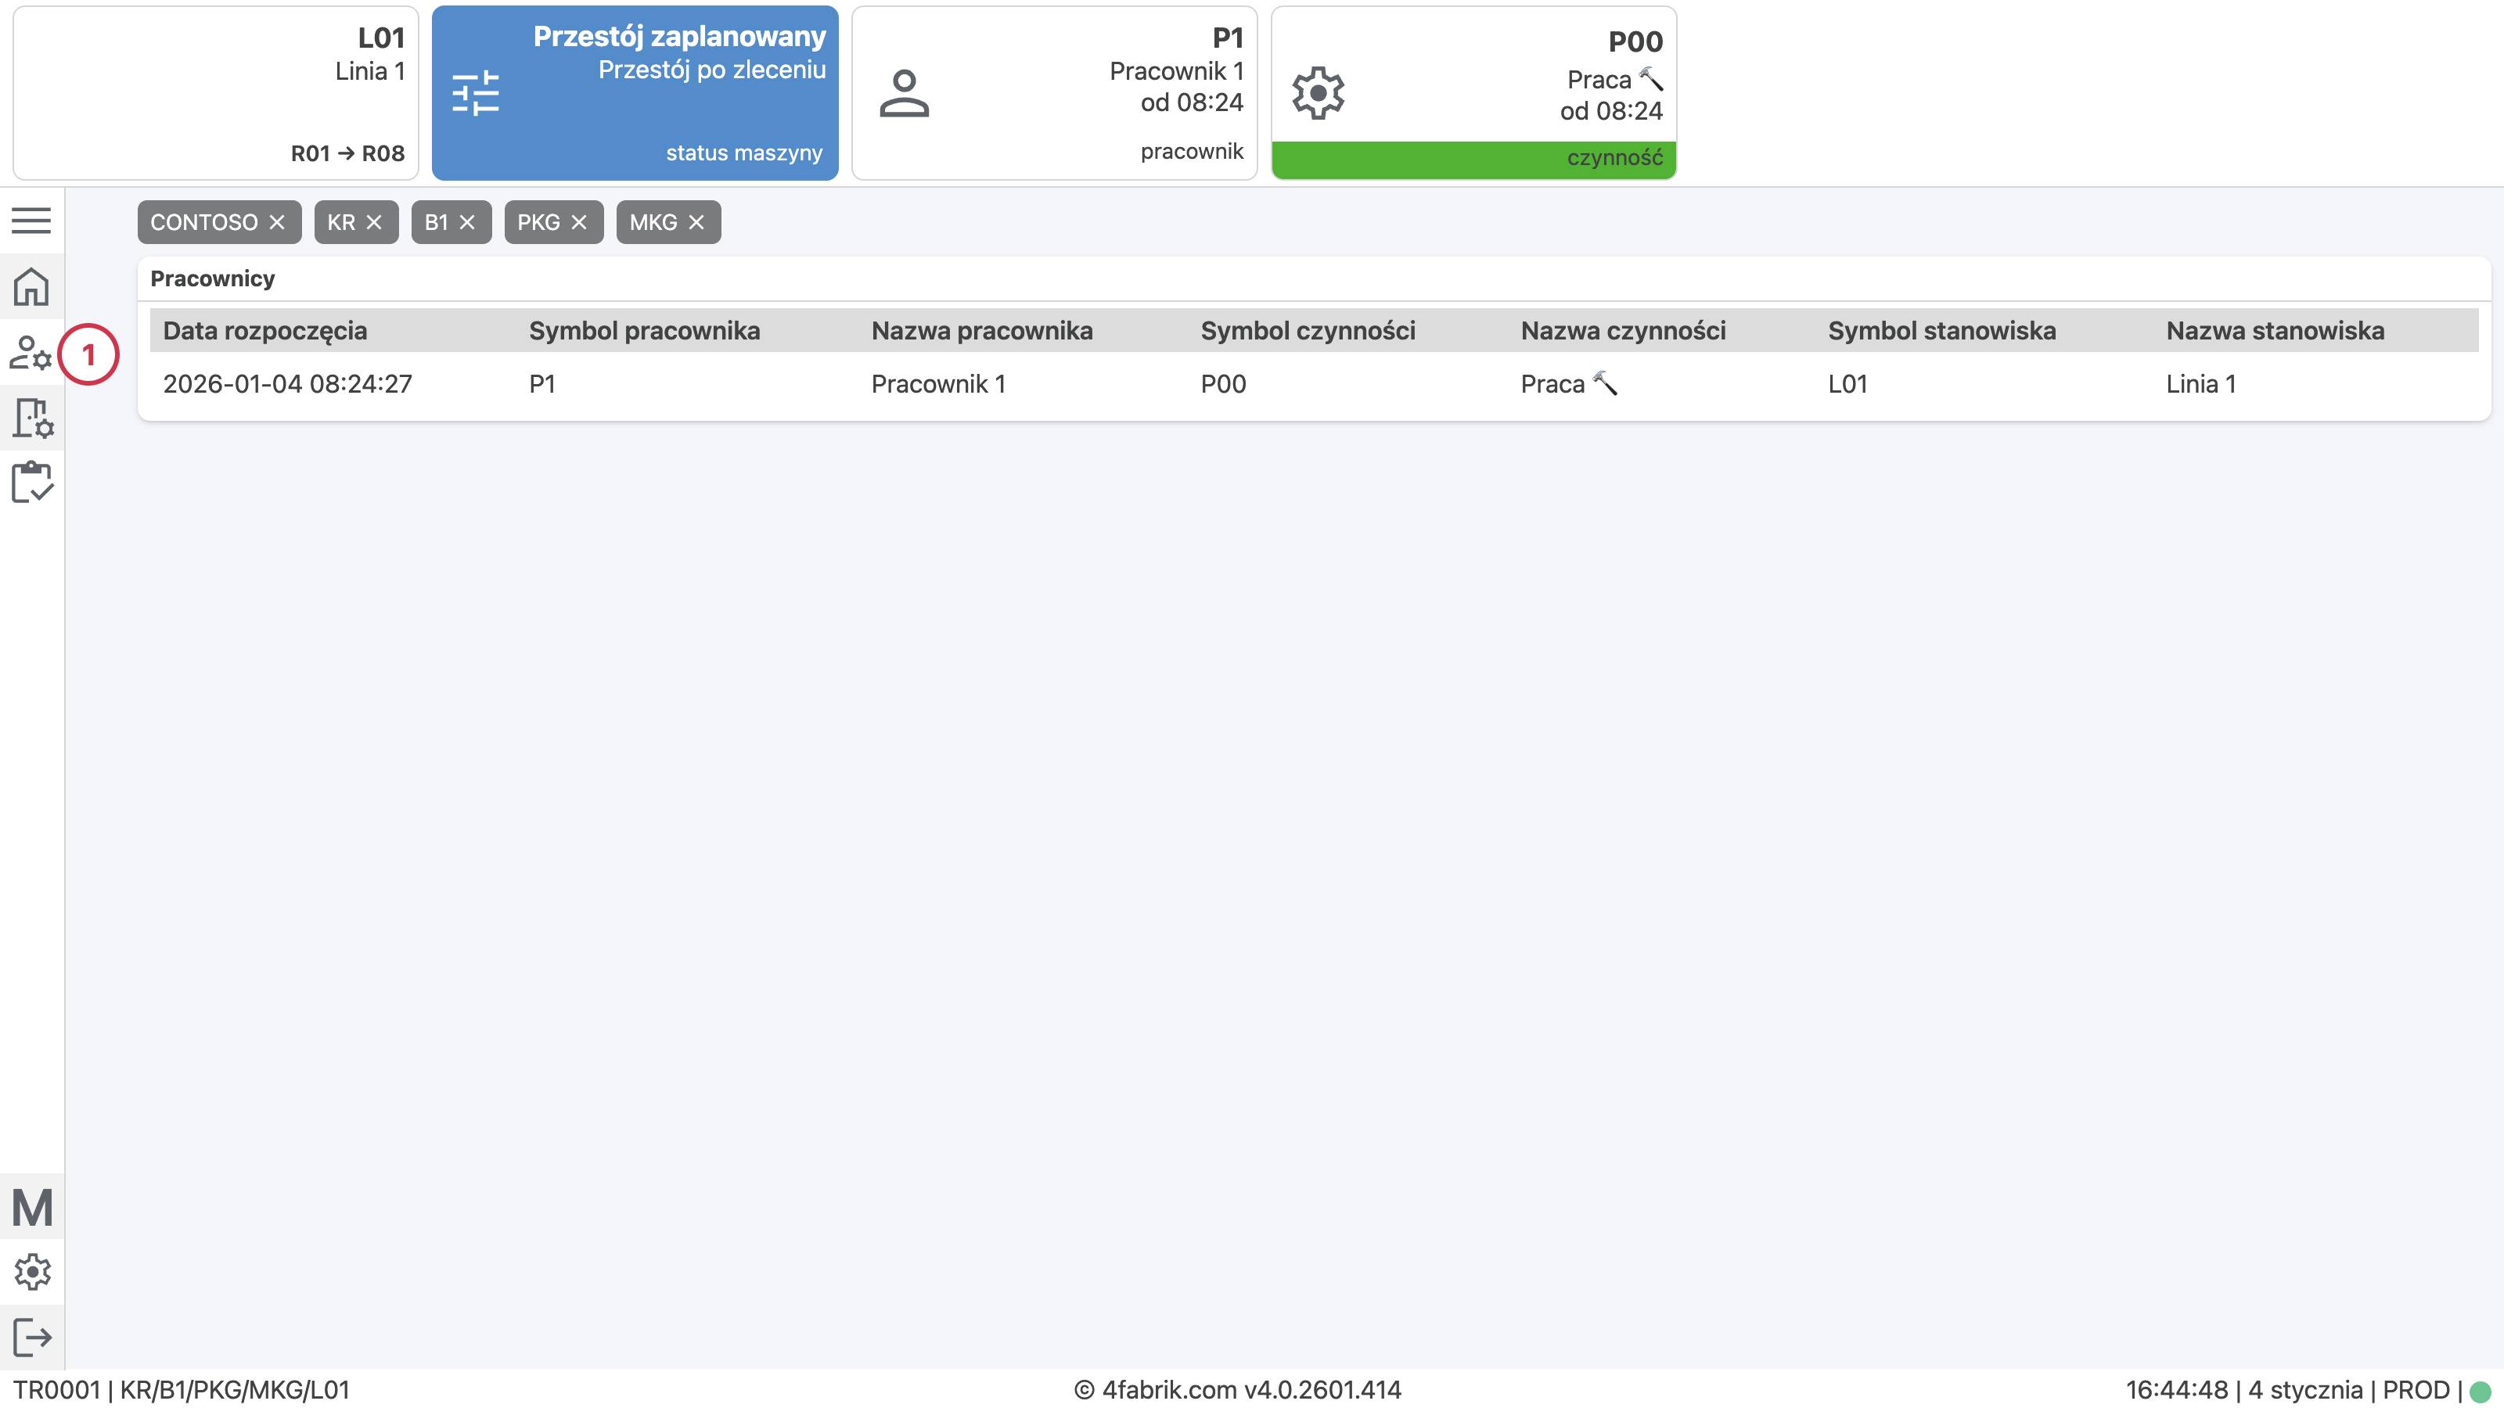Open the P1 Pracownik 1 tile

point(1054,93)
